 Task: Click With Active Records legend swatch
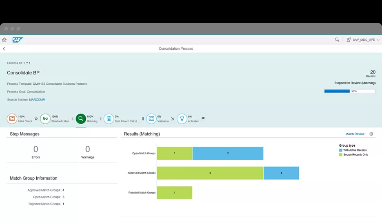[341, 150]
